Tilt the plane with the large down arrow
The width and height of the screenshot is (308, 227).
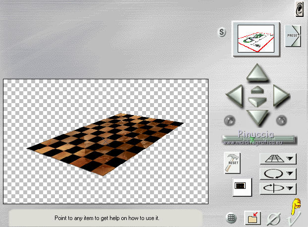click(x=257, y=117)
